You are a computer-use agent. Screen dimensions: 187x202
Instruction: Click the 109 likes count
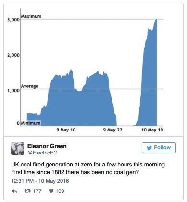coord(60,191)
